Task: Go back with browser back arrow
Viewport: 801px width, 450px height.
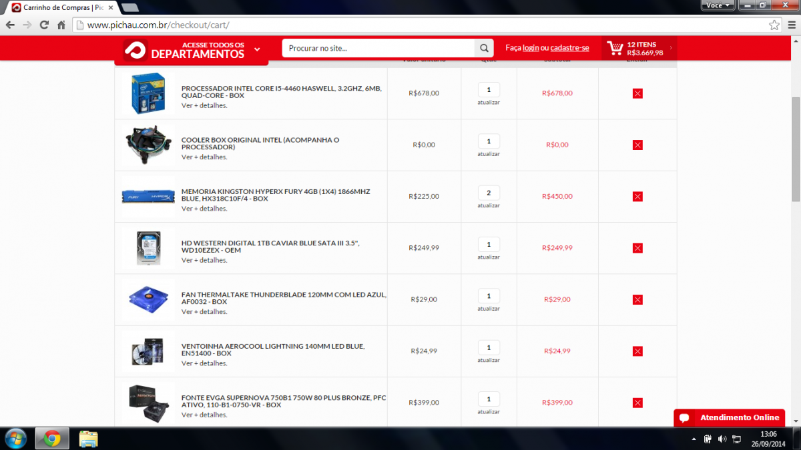Action: (x=10, y=25)
